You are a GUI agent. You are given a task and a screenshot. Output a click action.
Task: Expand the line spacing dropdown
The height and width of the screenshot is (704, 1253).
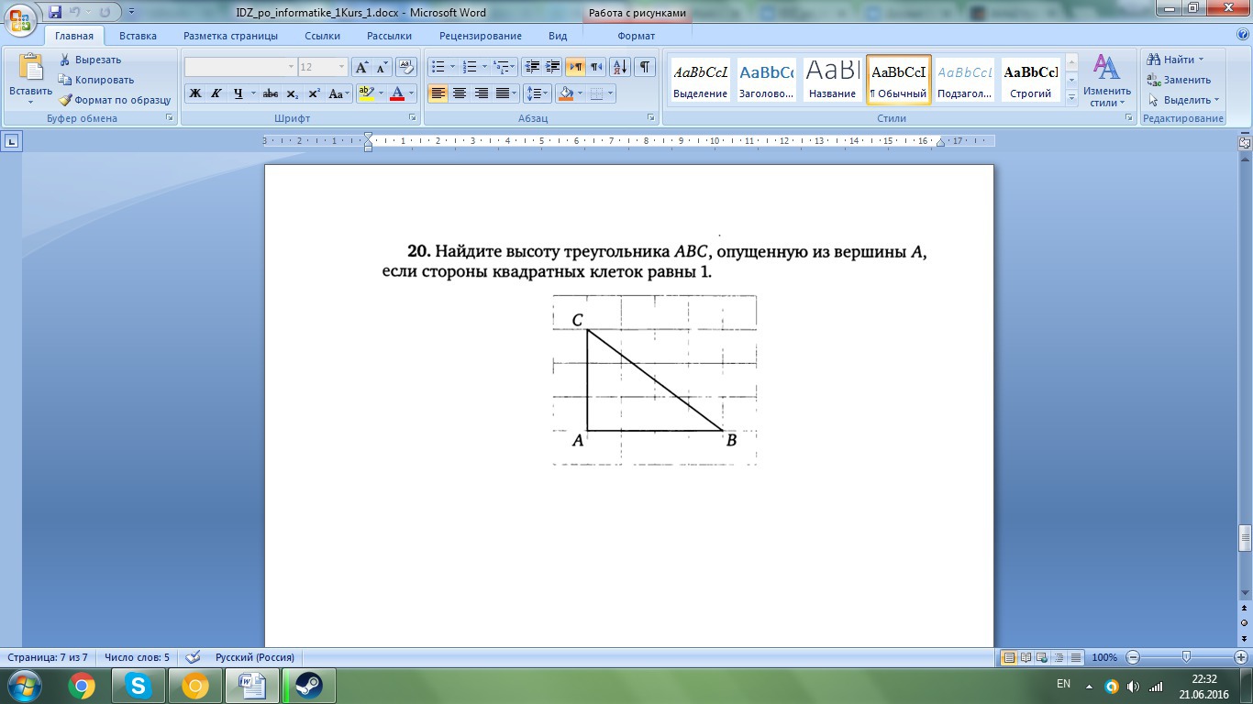point(546,93)
